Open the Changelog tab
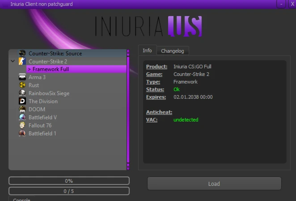The width and height of the screenshot is (296, 201). tap(172, 51)
